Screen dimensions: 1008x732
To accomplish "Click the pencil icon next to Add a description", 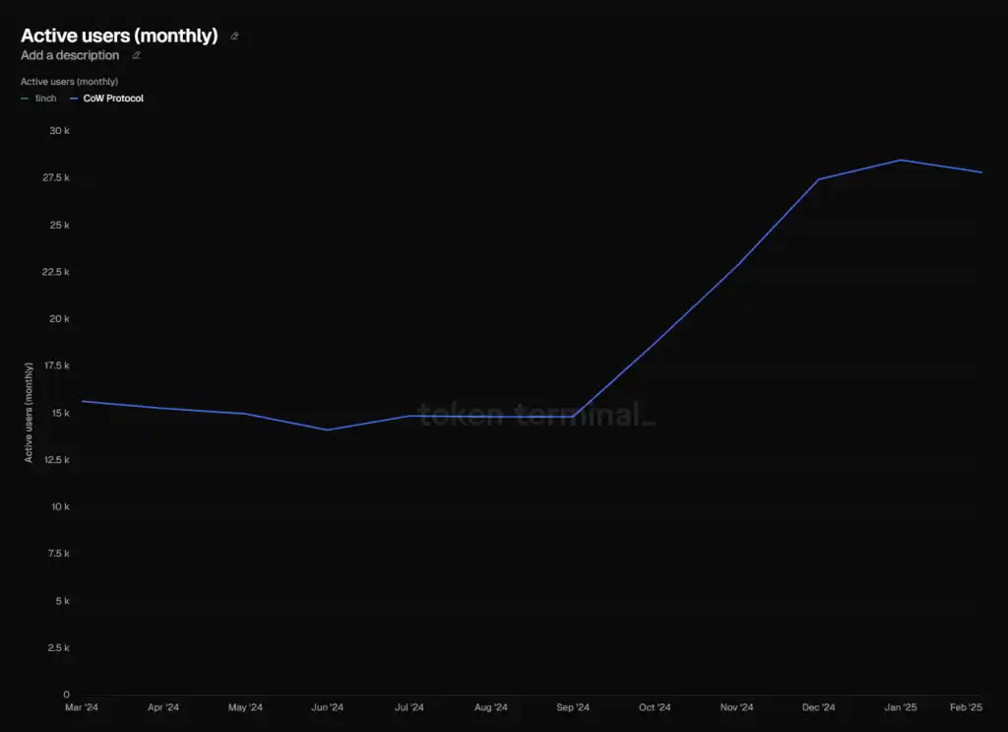I will click(136, 56).
